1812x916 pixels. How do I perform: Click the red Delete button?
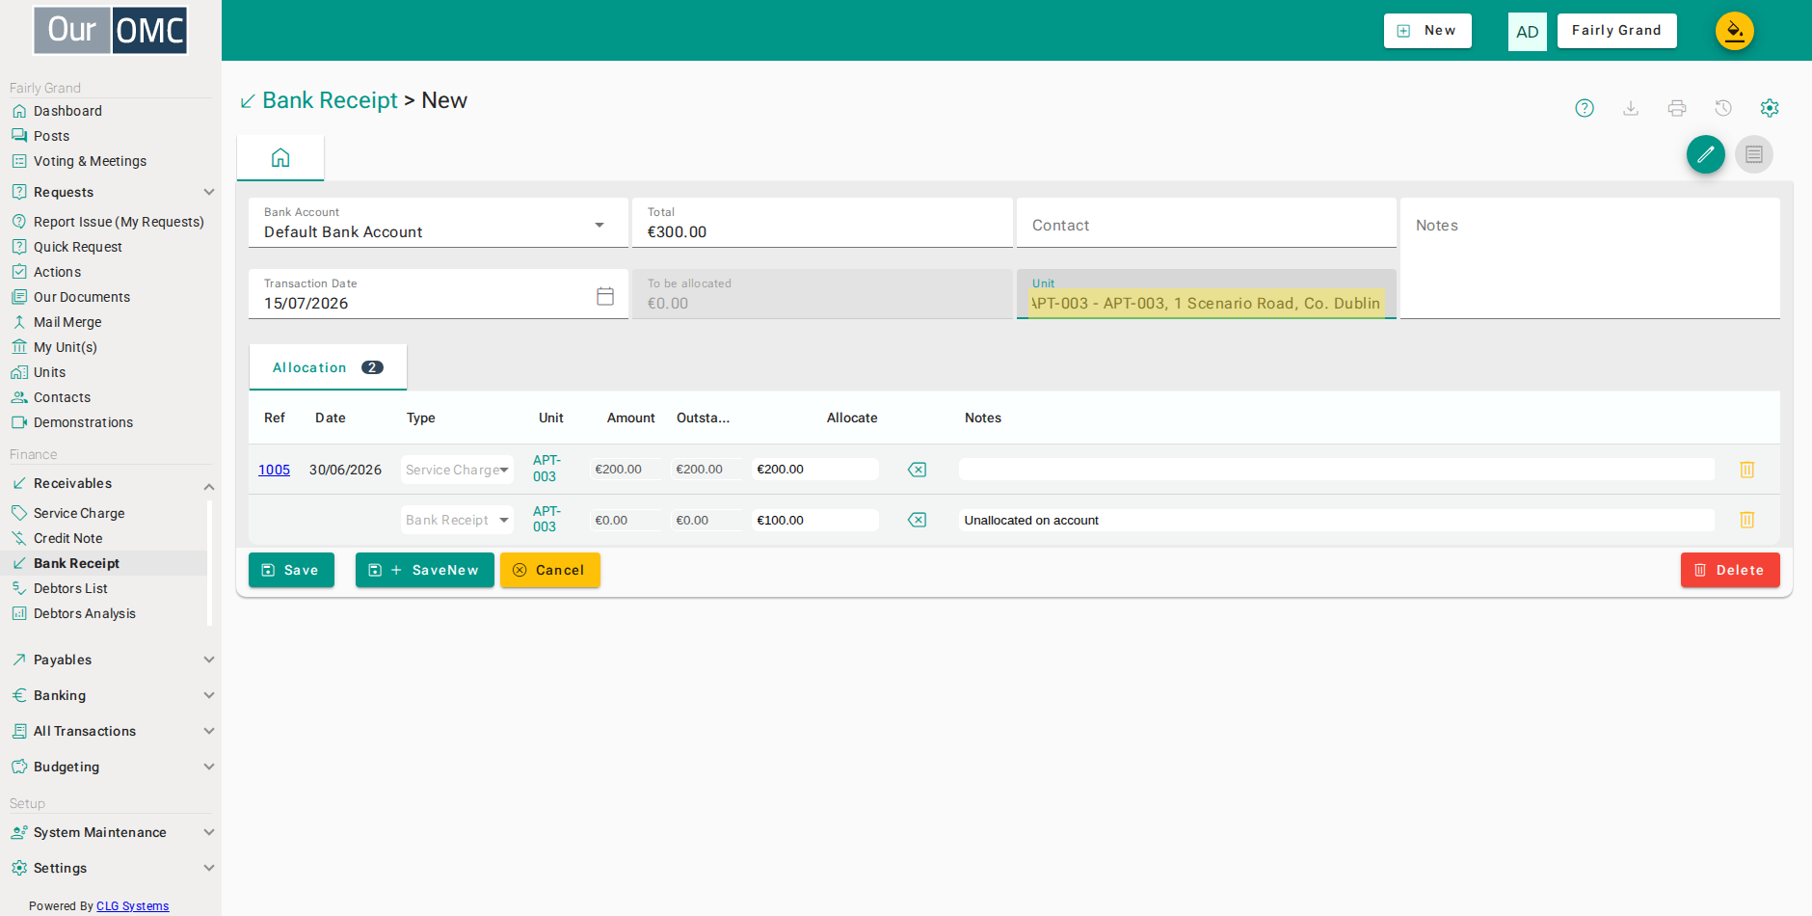(x=1730, y=570)
